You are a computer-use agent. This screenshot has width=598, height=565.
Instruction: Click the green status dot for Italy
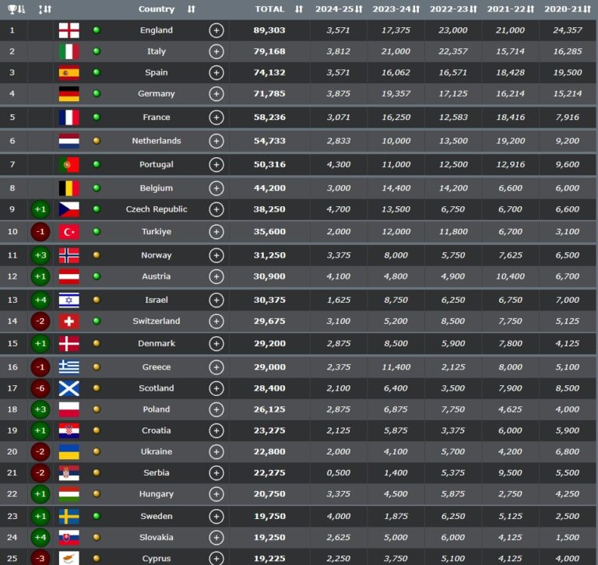pyautogui.click(x=97, y=51)
